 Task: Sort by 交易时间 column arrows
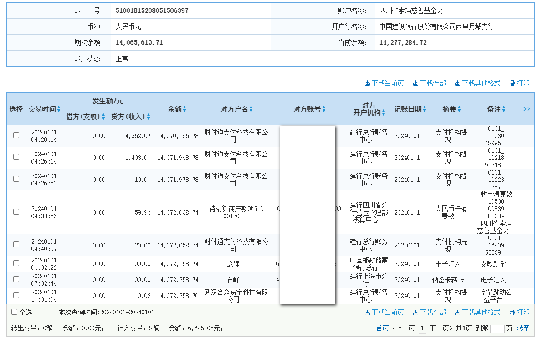(x=59, y=109)
